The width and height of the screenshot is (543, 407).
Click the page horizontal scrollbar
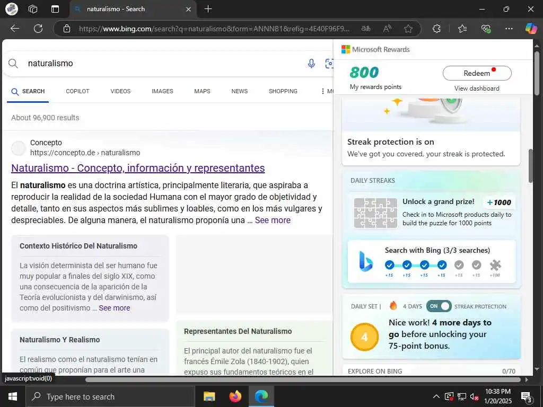click(x=303, y=379)
